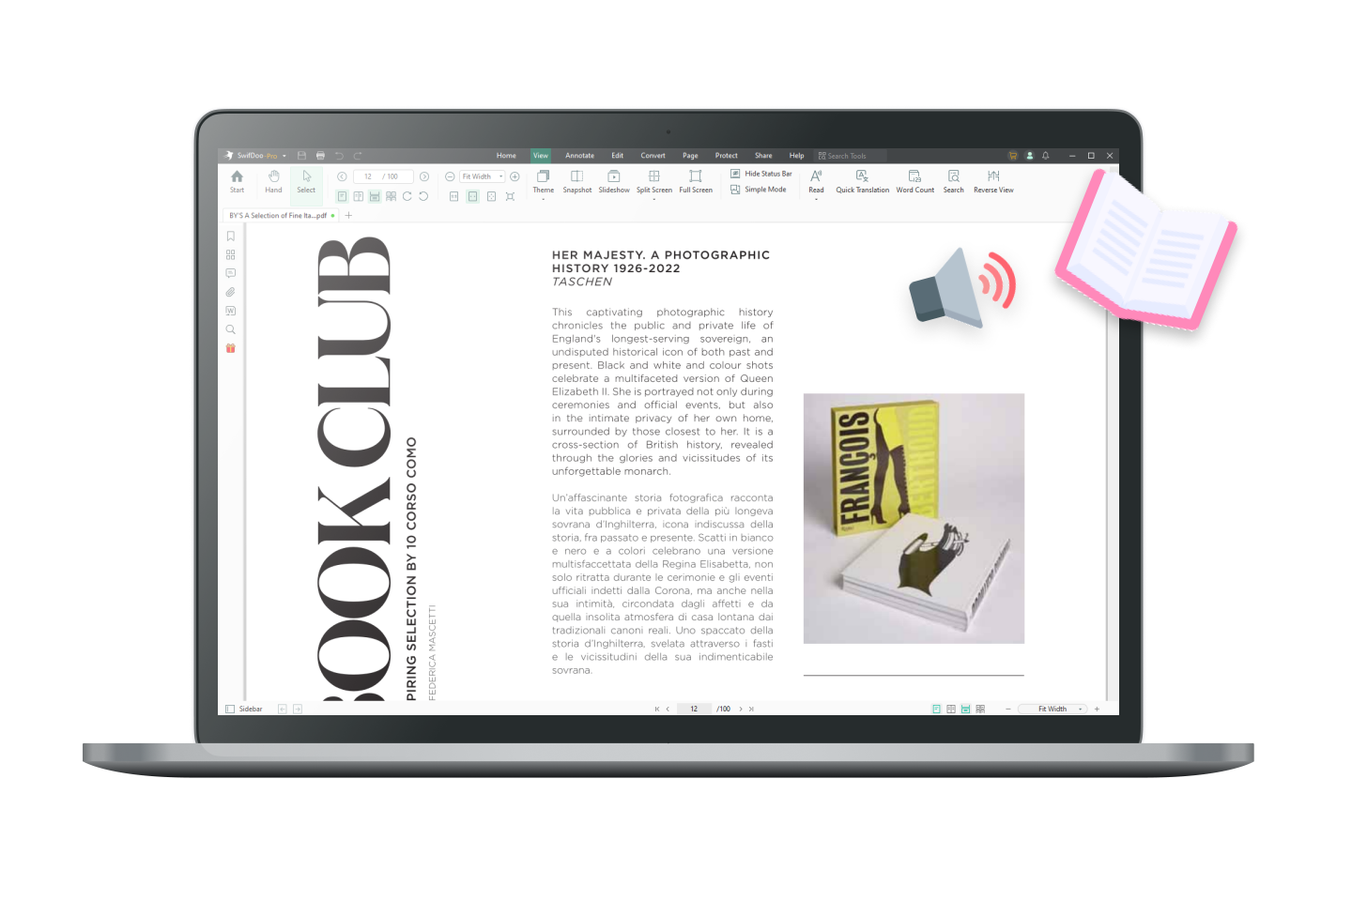Click the red gift icon in sidebar
The width and height of the screenshot is (1352, 901).
230,348
